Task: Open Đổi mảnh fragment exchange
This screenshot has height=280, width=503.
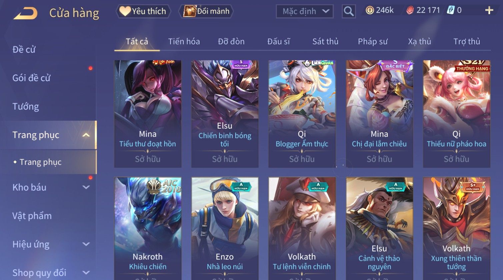Action: click(206, 11)
